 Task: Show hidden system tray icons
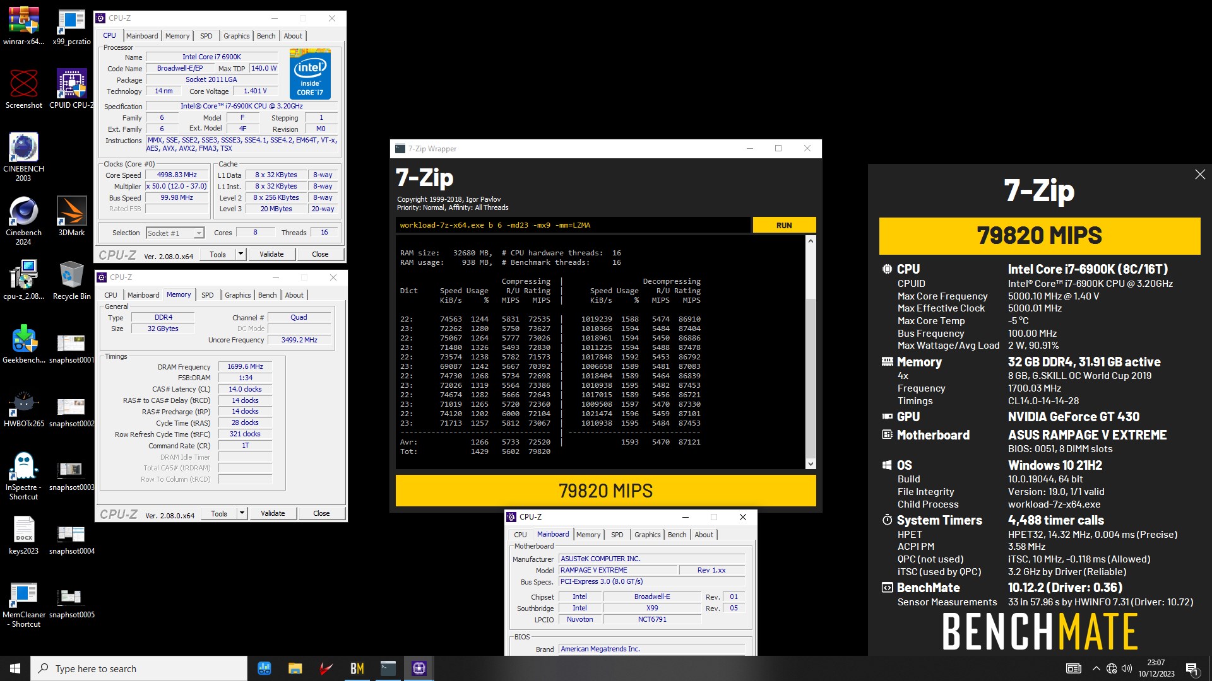(1096, 668)
